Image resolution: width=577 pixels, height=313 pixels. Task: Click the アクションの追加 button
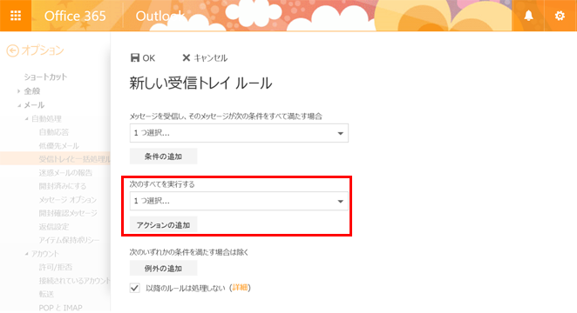point(163,224)
